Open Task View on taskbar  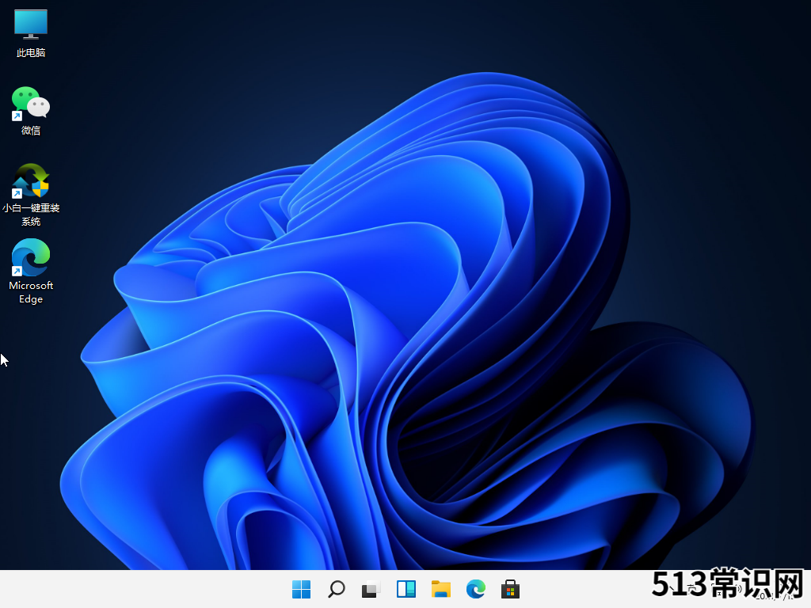point(371,589)
